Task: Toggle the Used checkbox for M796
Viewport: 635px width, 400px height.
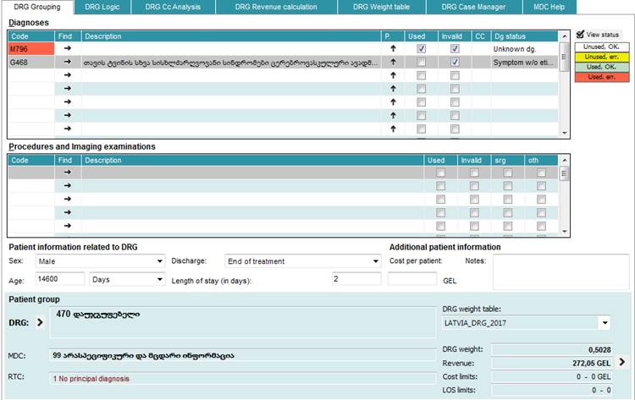Action: [x=422, y=49]
